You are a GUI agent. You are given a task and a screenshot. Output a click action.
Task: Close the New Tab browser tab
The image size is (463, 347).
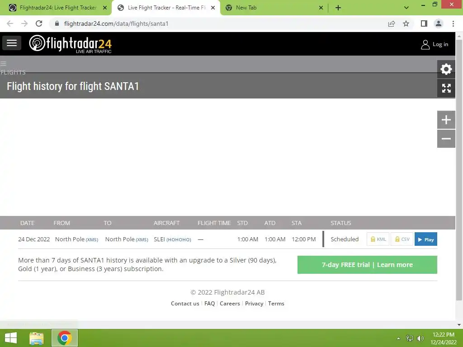[321, 8]
